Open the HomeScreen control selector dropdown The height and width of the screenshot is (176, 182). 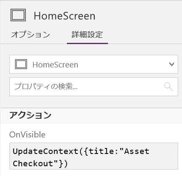(x=94, y=64)
